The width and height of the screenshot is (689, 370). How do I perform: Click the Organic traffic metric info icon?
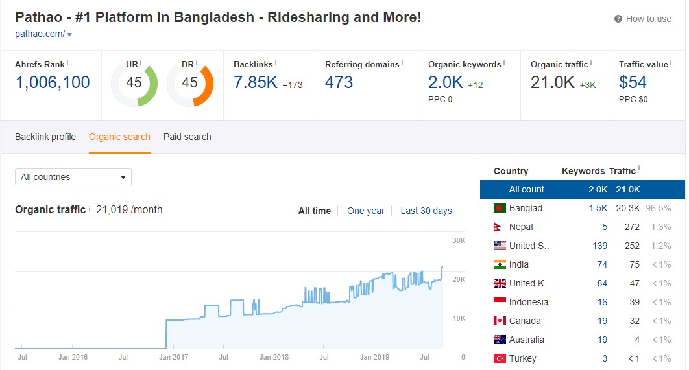click(x=591, y=64)
